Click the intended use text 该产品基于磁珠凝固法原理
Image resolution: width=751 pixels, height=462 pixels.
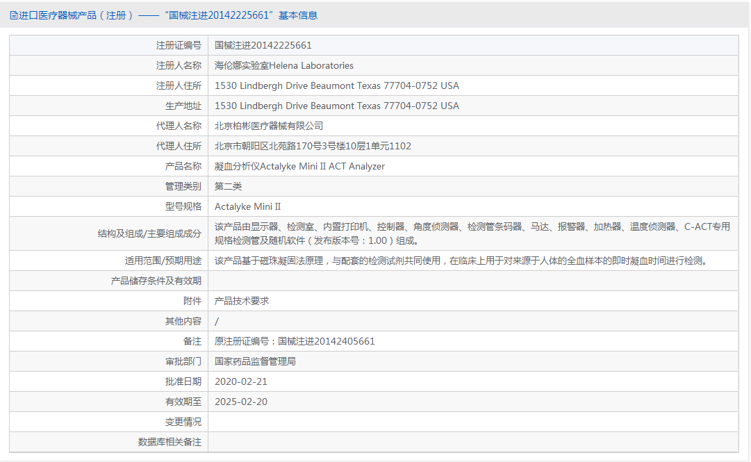462,261
